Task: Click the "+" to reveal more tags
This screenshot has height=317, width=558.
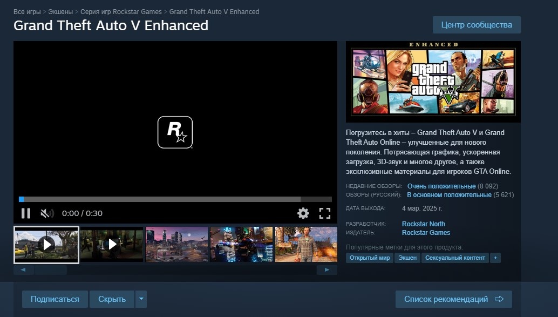Action: pos(495,258)
